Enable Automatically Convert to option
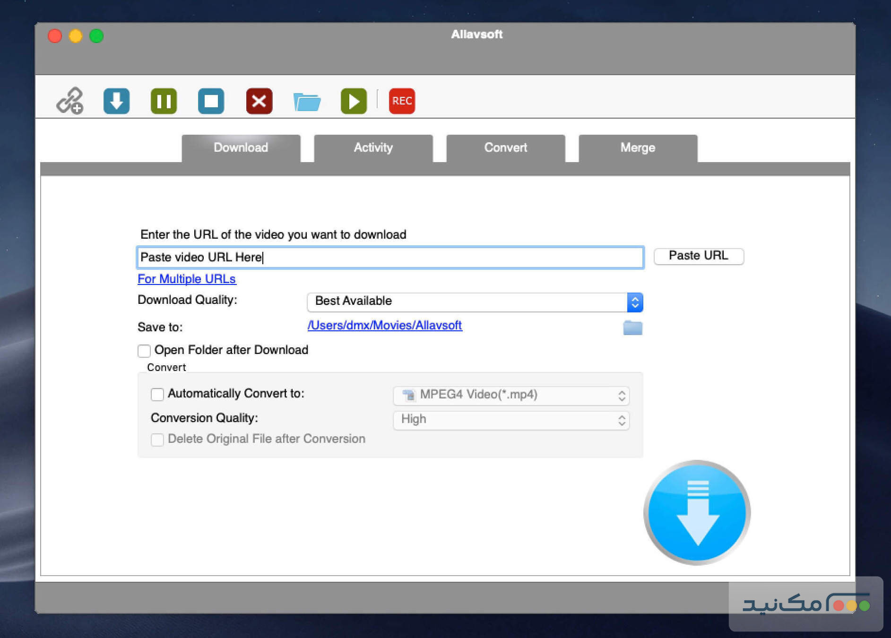891x638 pixels. (x=156, y=394)
